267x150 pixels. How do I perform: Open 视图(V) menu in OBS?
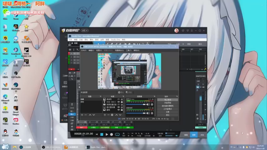pyautogui.click(x=99, y=50)
